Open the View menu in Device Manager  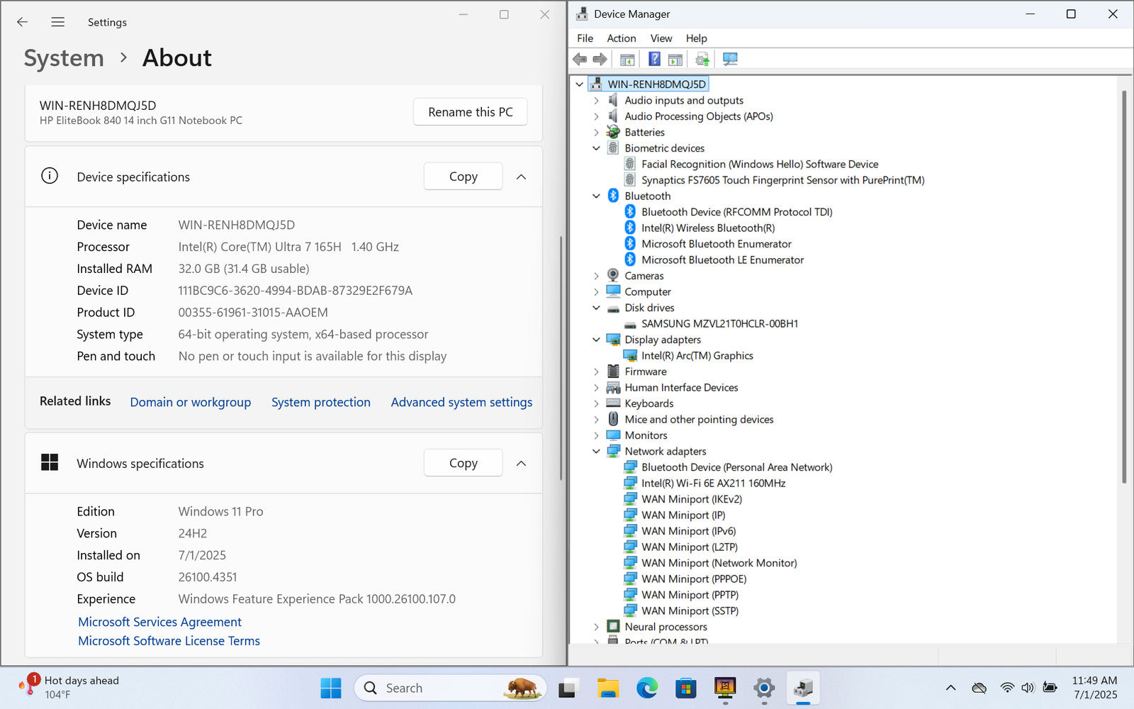(661, 38)
